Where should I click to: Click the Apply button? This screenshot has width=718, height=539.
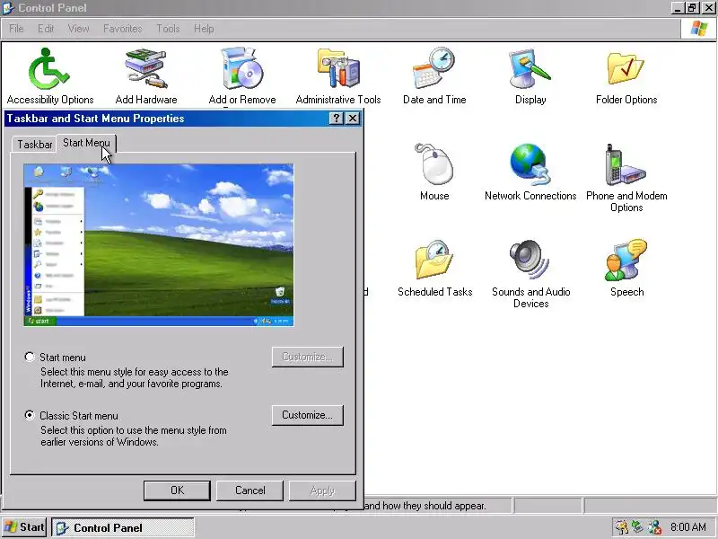point(322,490)
